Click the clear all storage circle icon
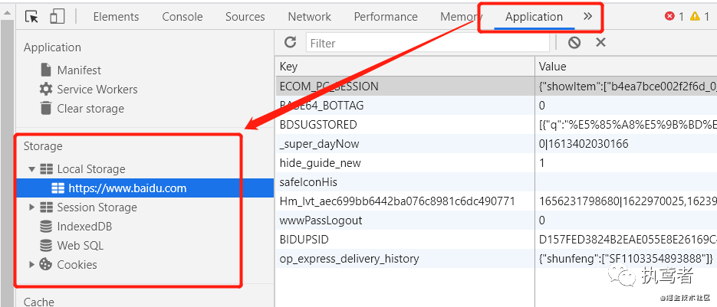717x307 pixels. click(x=574, y=43)
